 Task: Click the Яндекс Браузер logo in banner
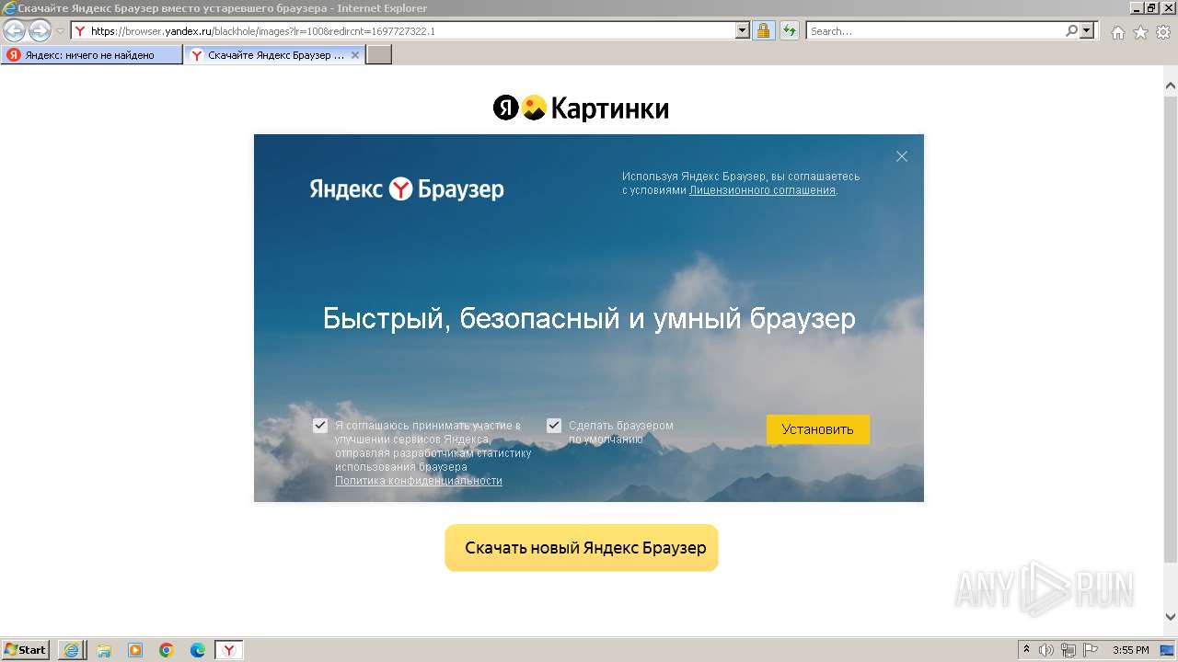[x=407, y=188]
